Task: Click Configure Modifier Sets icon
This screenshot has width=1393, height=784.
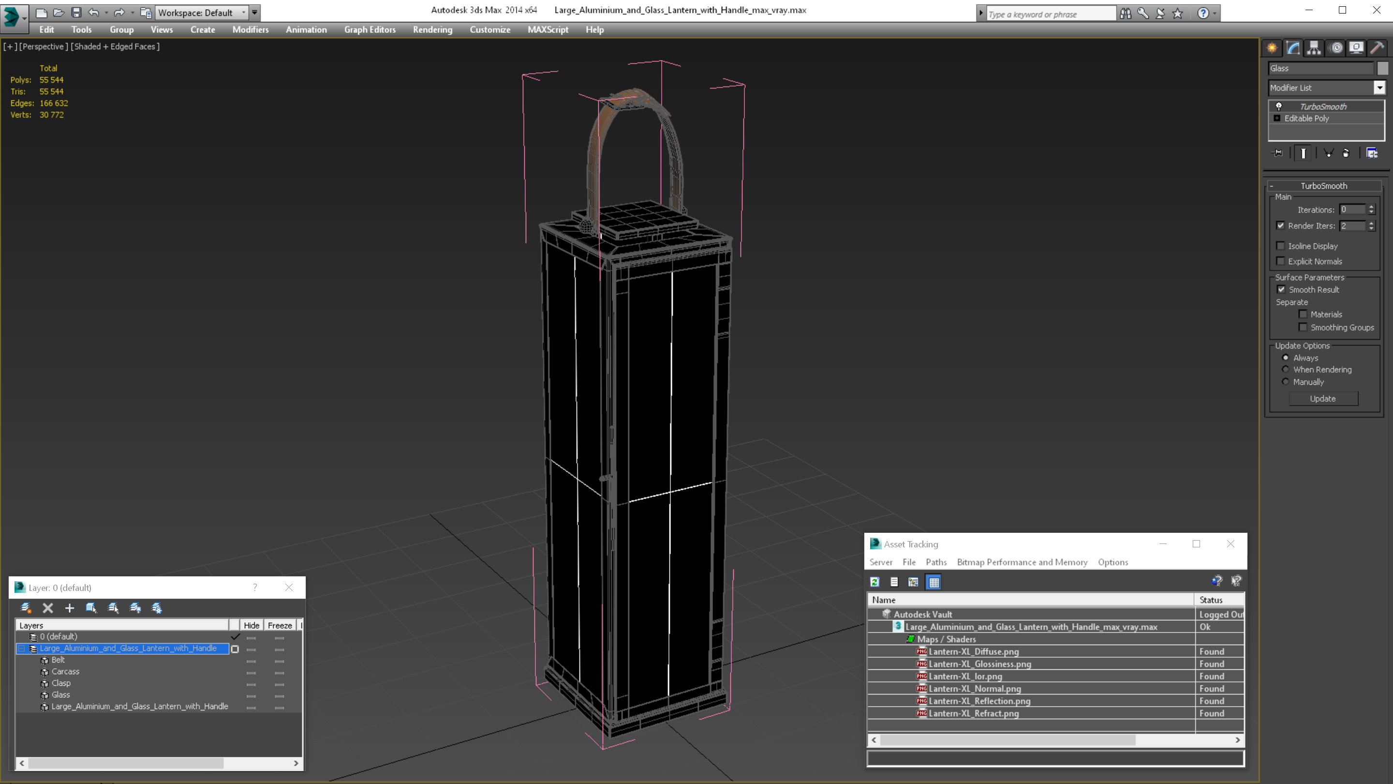Action: [x=1372, y=153]
